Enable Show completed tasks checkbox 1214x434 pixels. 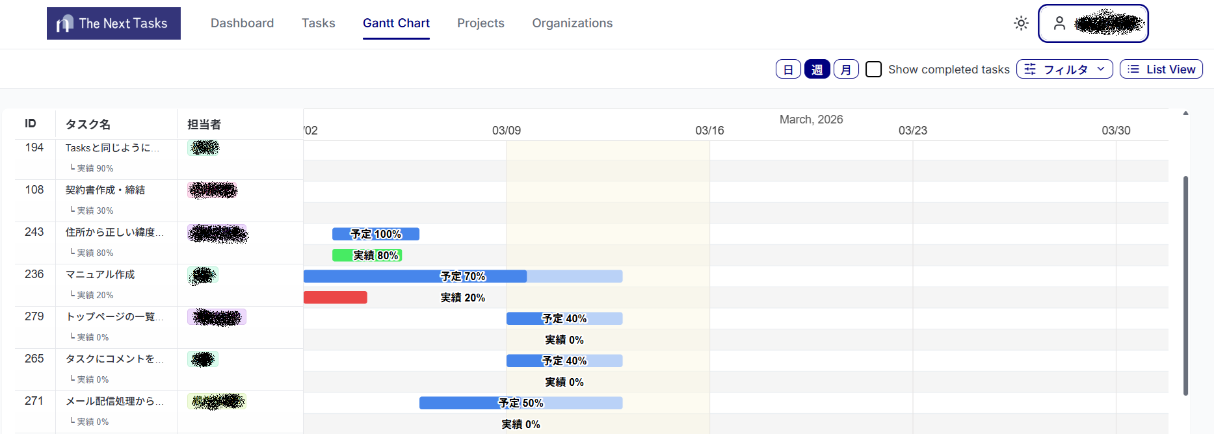coord(874,69)
